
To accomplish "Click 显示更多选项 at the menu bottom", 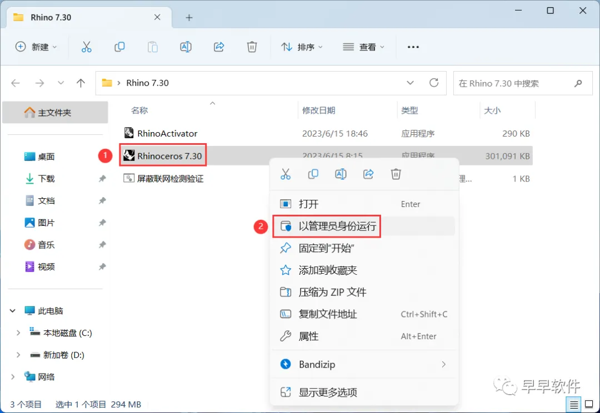I will click(x=364, y=392).
